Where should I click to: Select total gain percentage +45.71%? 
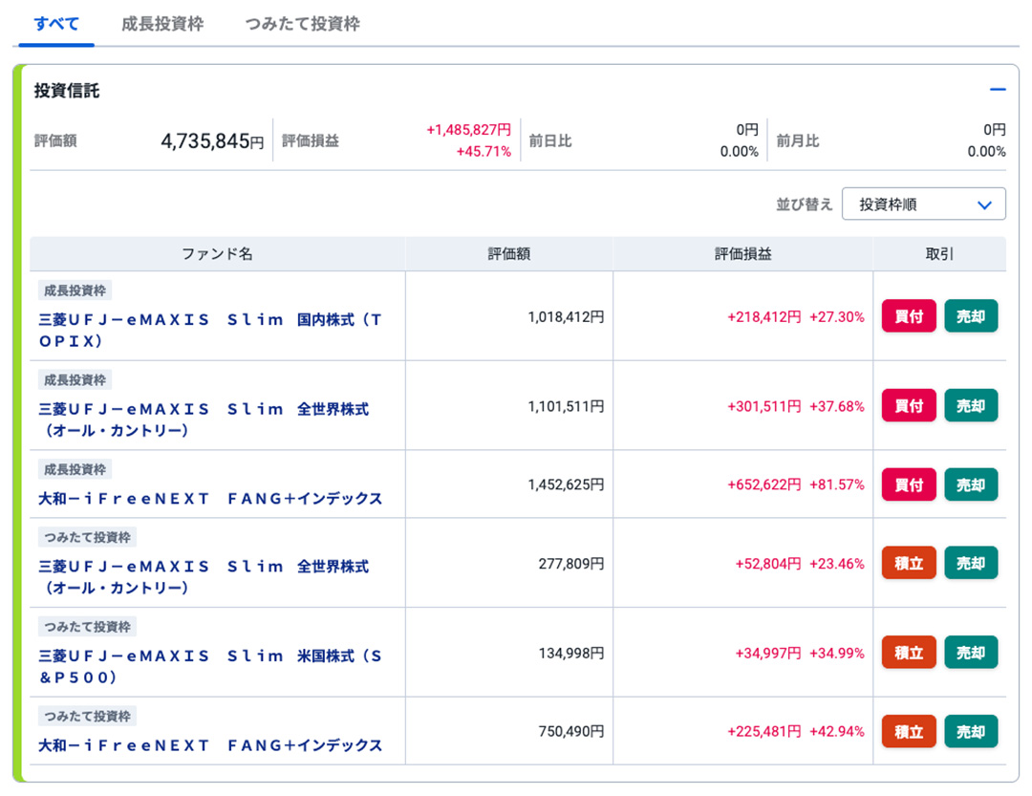pos(484,151)
